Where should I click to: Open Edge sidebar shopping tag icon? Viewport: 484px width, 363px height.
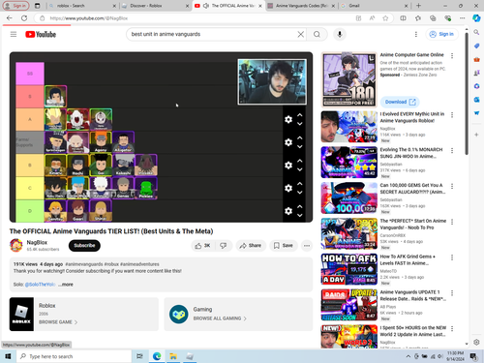coord(476,45)
